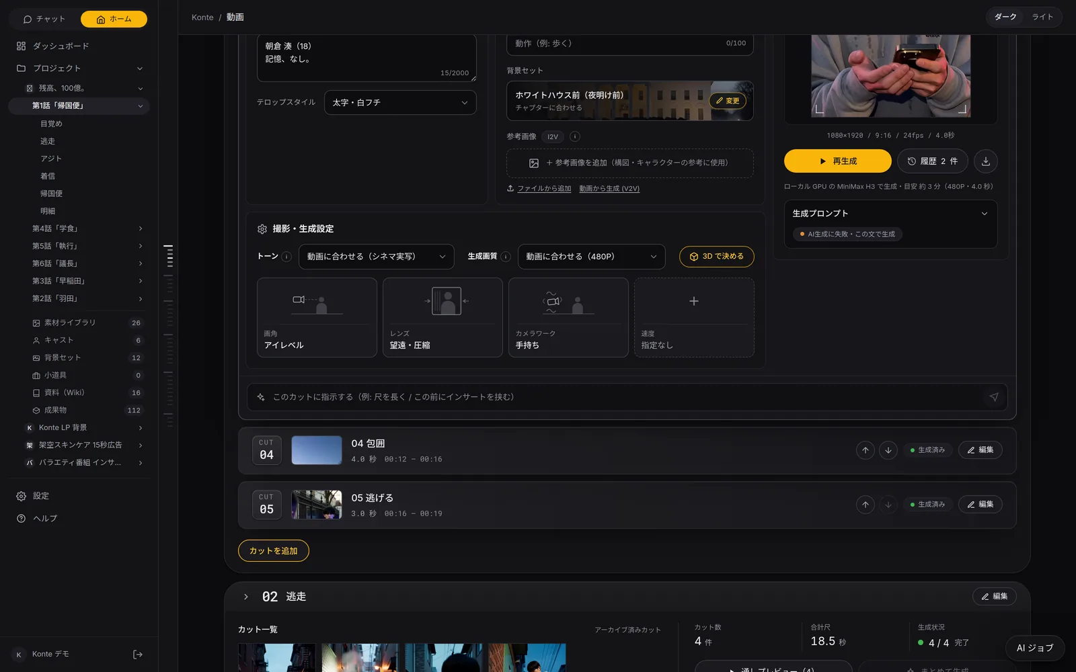Click the send icon in the cut instruction field

tap(993, 397)
